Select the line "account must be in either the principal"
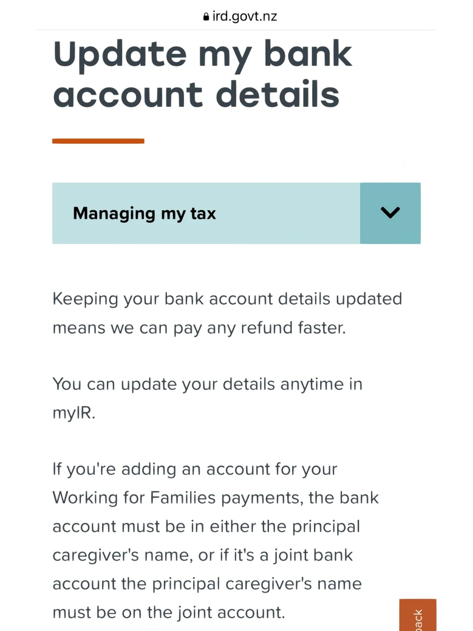Image resolution: width=473 pixels, height=631 pixels. pos(206,526)
